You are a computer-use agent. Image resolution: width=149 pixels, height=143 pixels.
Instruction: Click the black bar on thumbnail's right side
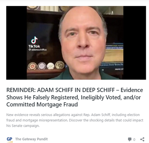[135, 43]
